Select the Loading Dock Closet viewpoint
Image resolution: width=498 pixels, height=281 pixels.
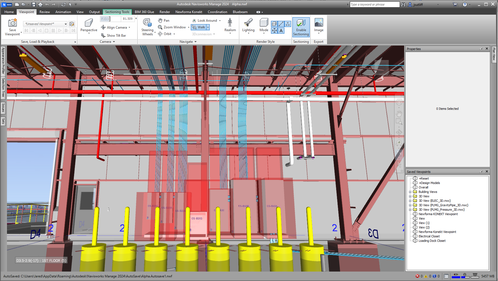click(432, 241)
